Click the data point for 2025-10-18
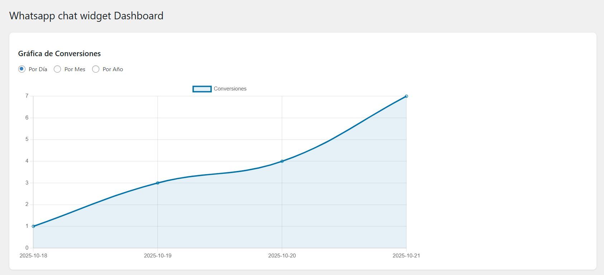This screenshot has height=275, width=604. (x=33, y=226)
